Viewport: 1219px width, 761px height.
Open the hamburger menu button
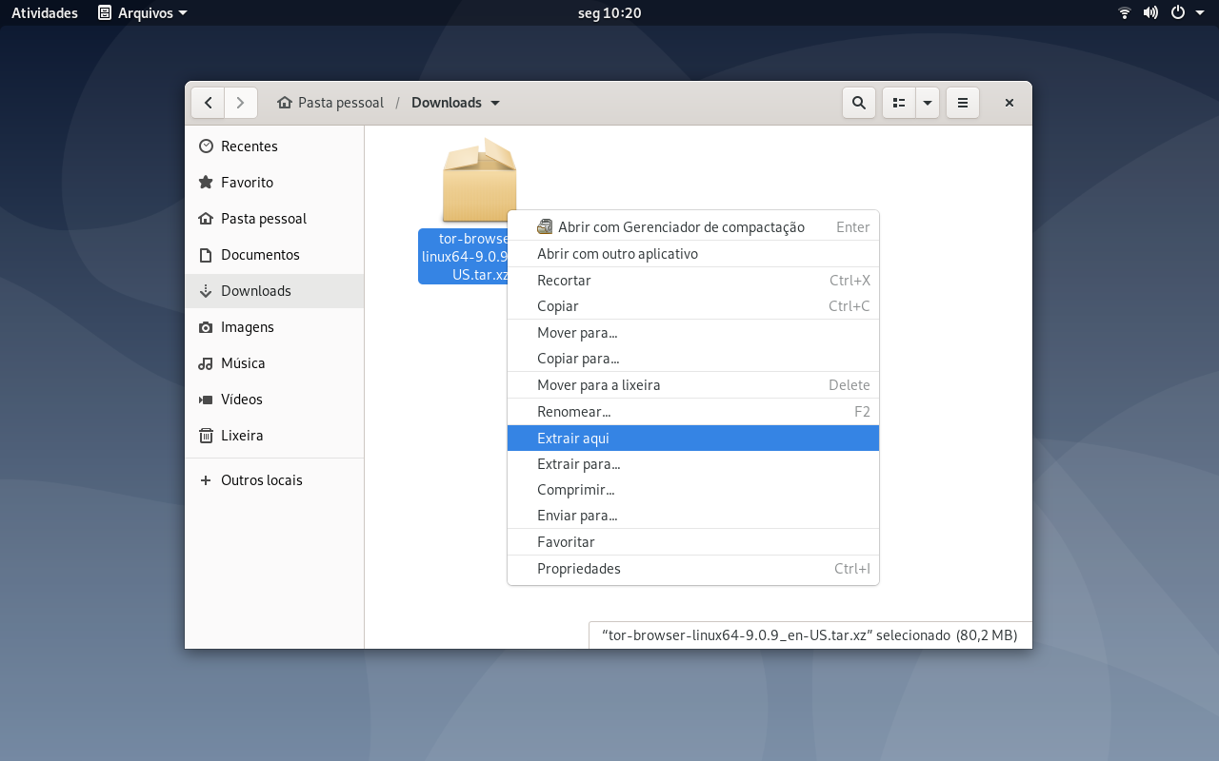coord(963,103)
